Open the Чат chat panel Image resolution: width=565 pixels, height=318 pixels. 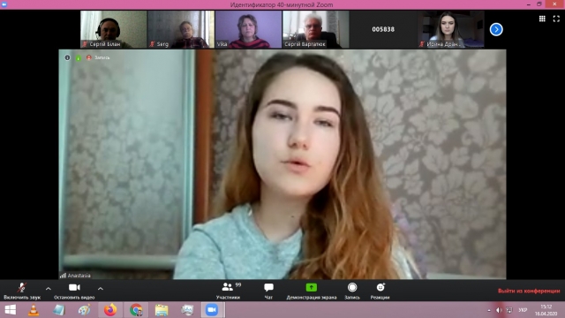pyautogui.click(x=268, y=291)
